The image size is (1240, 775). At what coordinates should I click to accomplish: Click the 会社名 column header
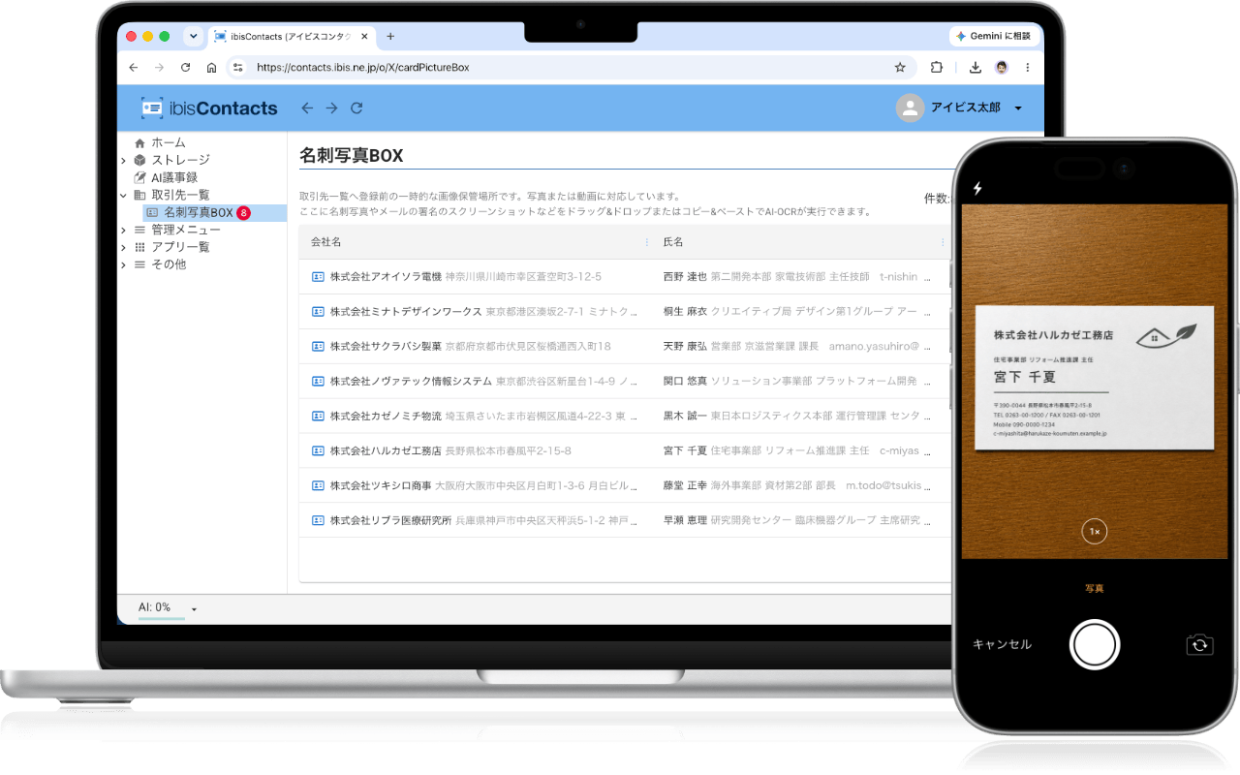click(x=325, y=242)
